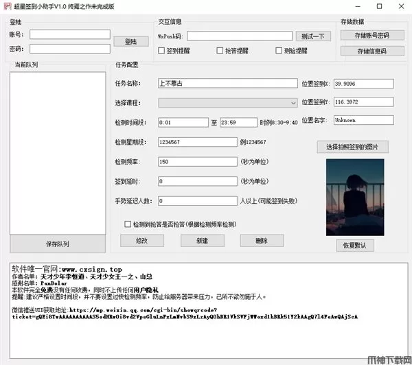Viewport: 412px width, 365px height.
Task: Focus the 密码 password input field
Action: [x=70, y=49]
